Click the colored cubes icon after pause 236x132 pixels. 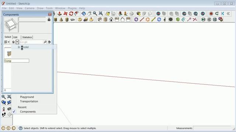pyautogui.click(x=221, y=19)
